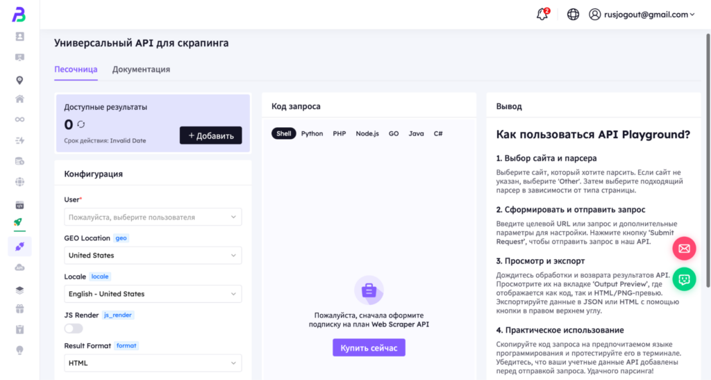Open the green chat support bubble
This screenshot has height=380, width=711.
(x=684, y=279)
